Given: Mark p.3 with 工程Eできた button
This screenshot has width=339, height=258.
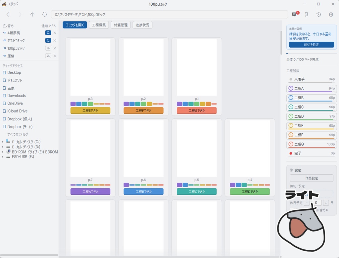Looking at the screenshot, I should click(x=90, y=110).
